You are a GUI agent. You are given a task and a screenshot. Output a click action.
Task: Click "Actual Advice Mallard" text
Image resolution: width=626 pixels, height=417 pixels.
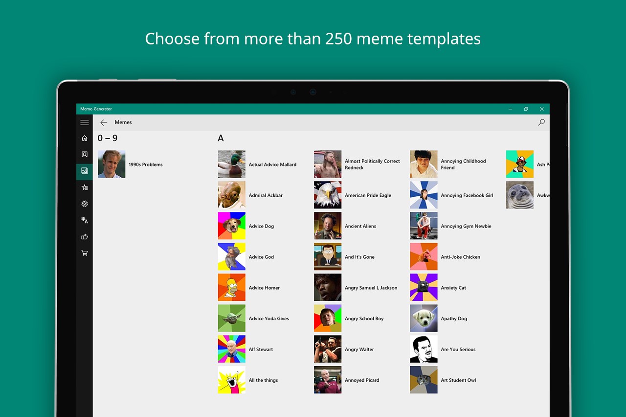point(272,165)
